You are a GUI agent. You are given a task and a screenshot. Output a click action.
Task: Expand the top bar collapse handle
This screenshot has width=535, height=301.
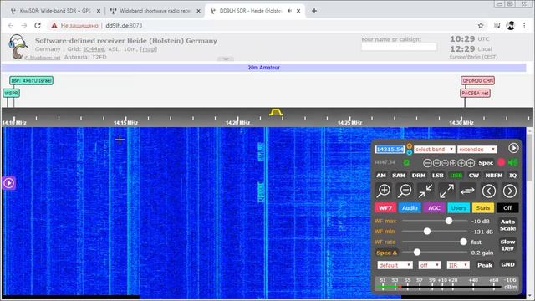point(226,59)
